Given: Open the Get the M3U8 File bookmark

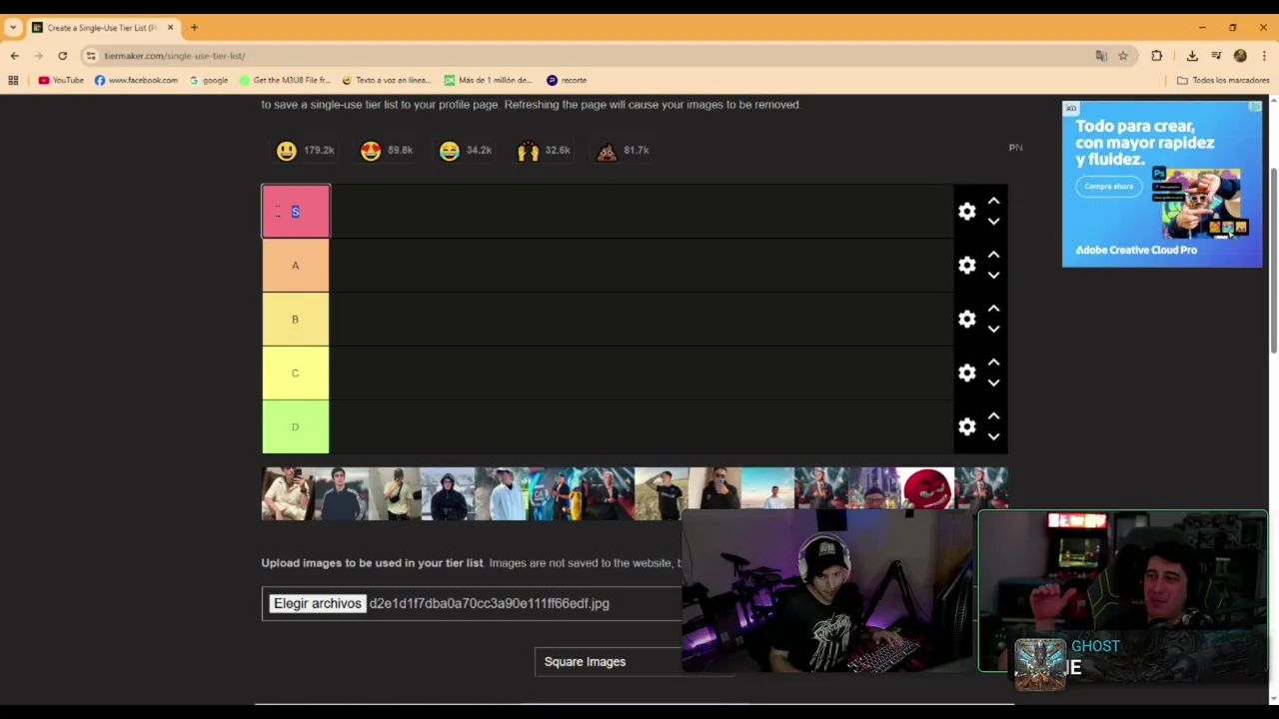Looking at the screenshot, I should [x=285, y=80].
